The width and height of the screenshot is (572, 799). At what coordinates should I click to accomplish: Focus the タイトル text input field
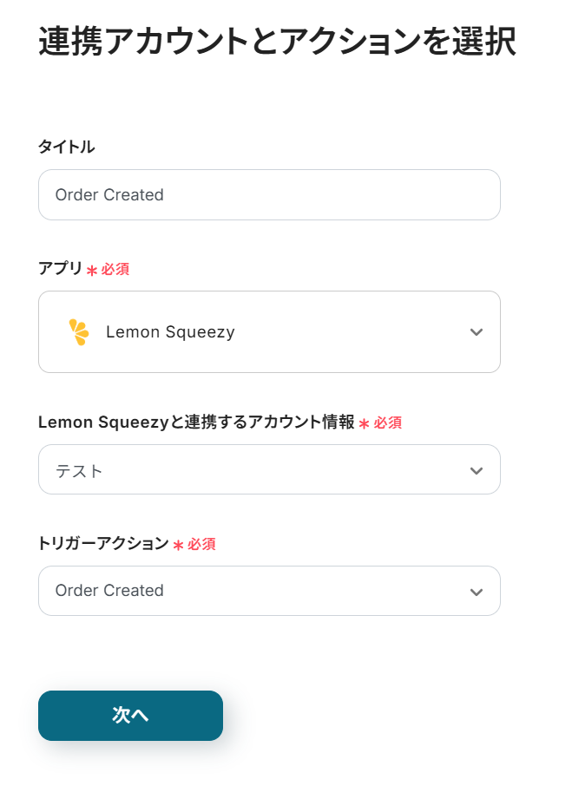pos(269,195)
